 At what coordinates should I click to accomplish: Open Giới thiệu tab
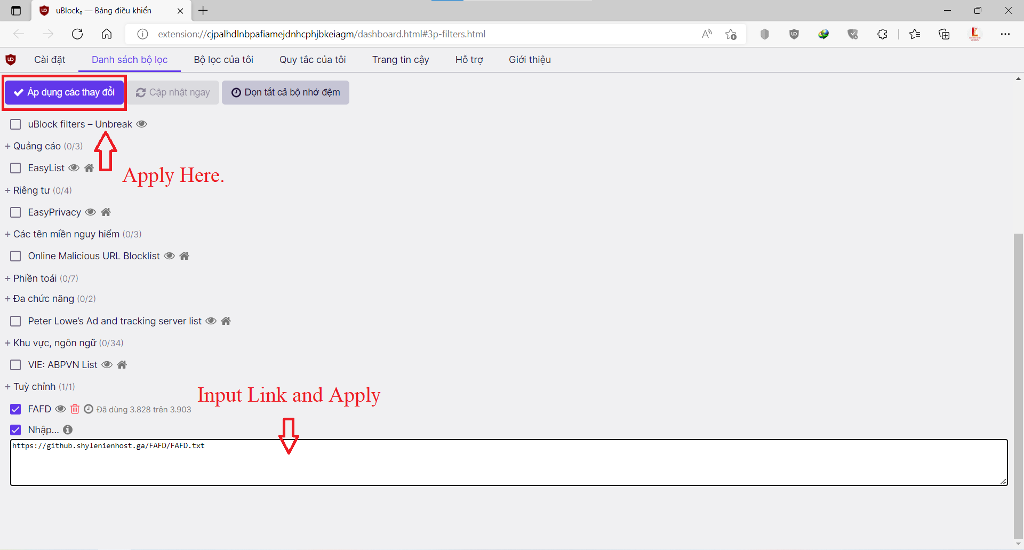pyautogui.click(x=530, y=60)
